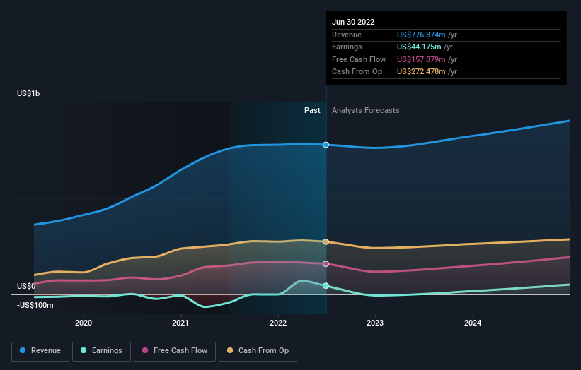
Task: Toggle the Free Cash Flow legend button
Action: point(175,351)
